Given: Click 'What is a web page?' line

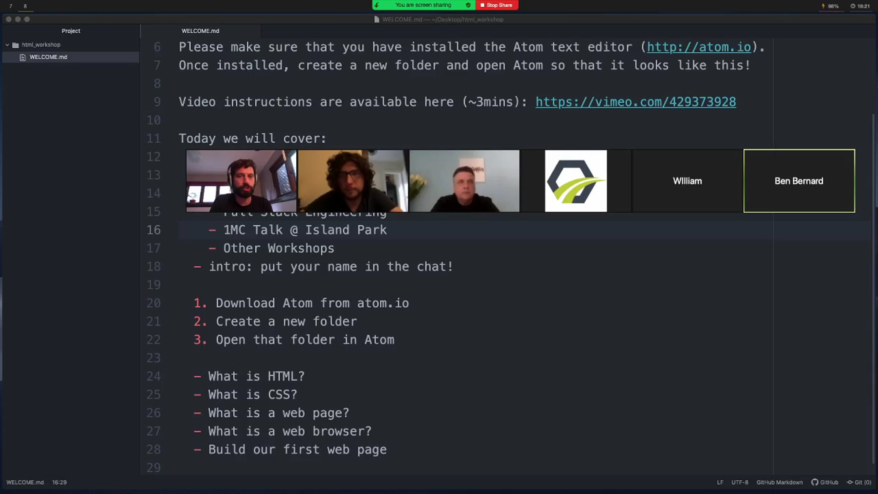Looking at the screenshot, I should pyautogui.click(x=279, y=413).
